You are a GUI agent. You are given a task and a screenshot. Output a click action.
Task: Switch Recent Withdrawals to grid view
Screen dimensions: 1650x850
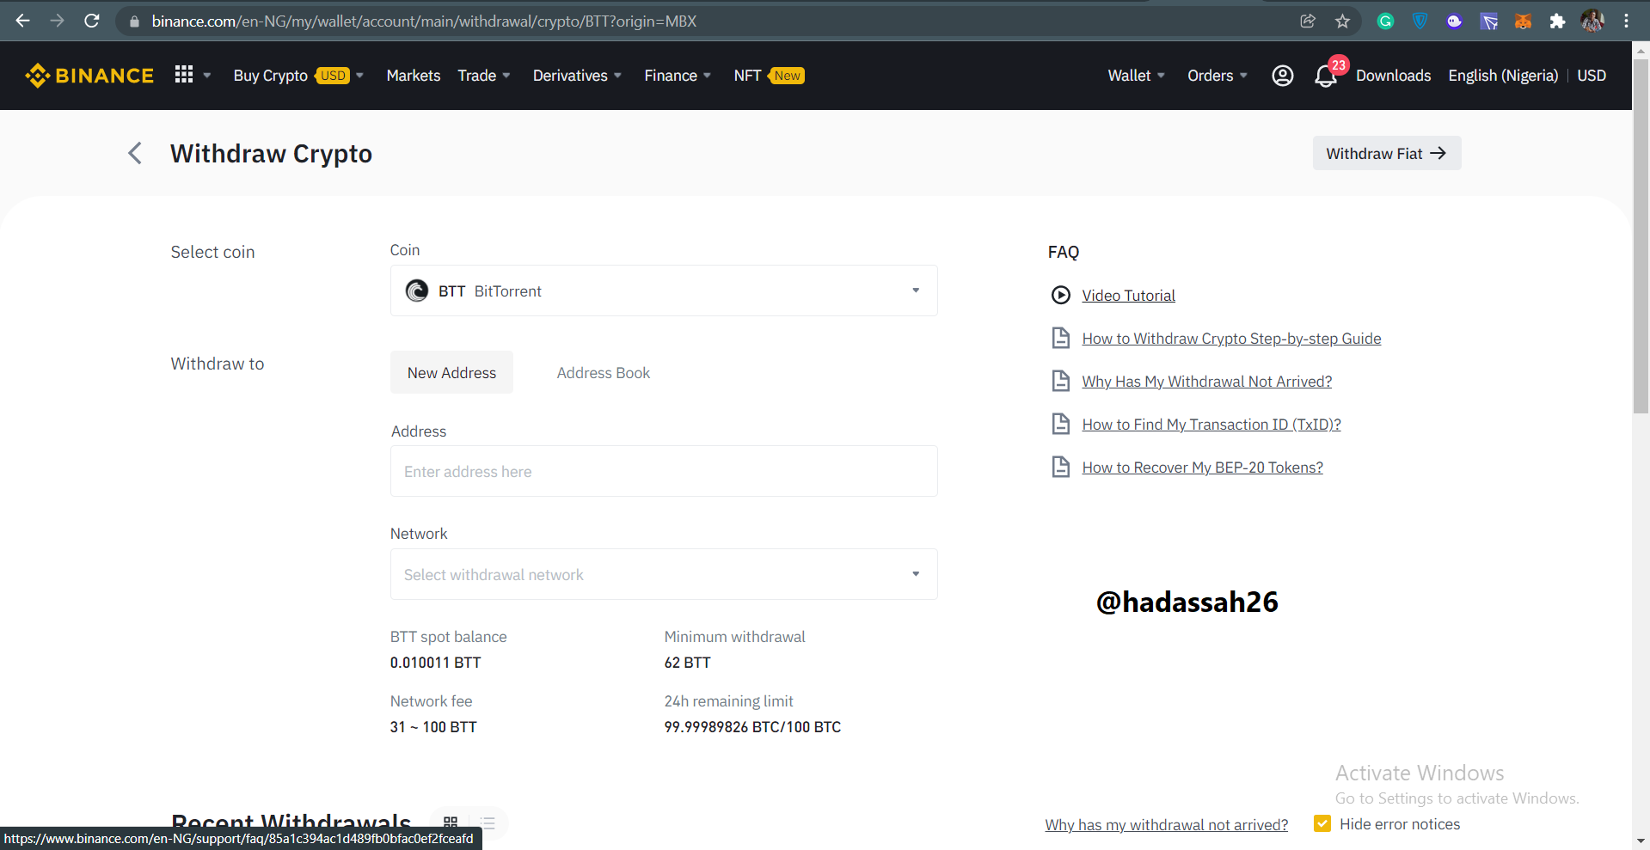451,822
